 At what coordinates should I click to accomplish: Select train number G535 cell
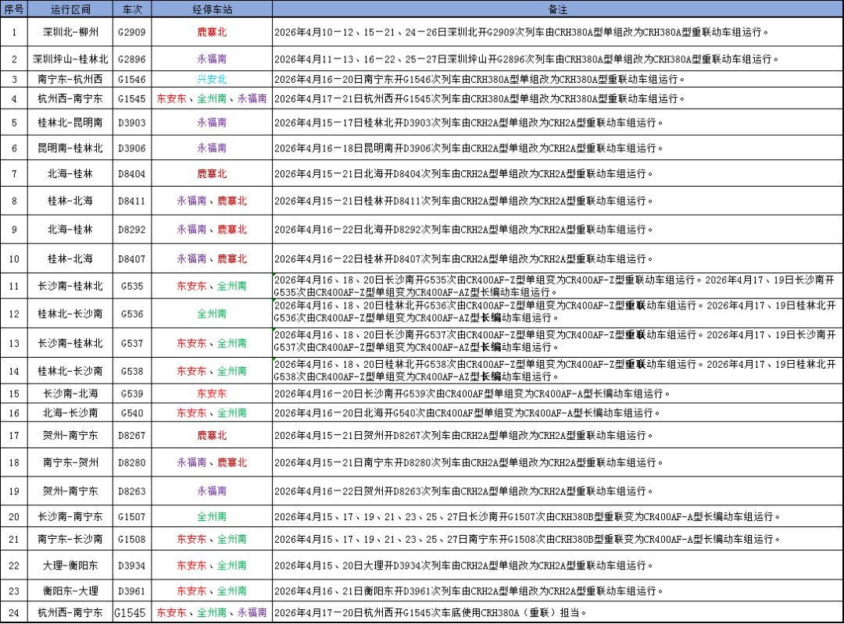[131, 287]
